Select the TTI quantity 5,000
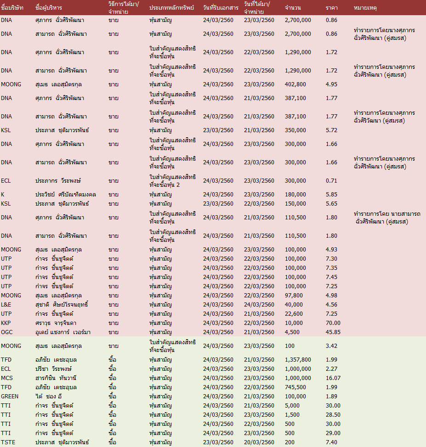The width and height of the screenshot is (426, 447). (x=292, y=405)
